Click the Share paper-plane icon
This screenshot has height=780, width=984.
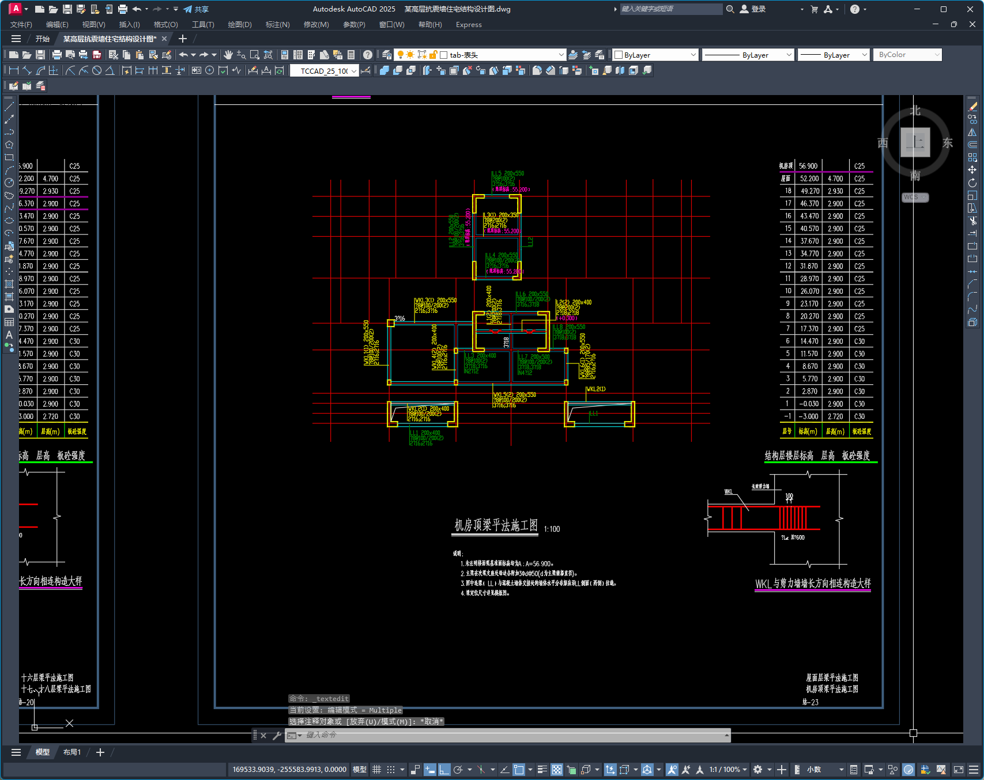pos(188,9)
